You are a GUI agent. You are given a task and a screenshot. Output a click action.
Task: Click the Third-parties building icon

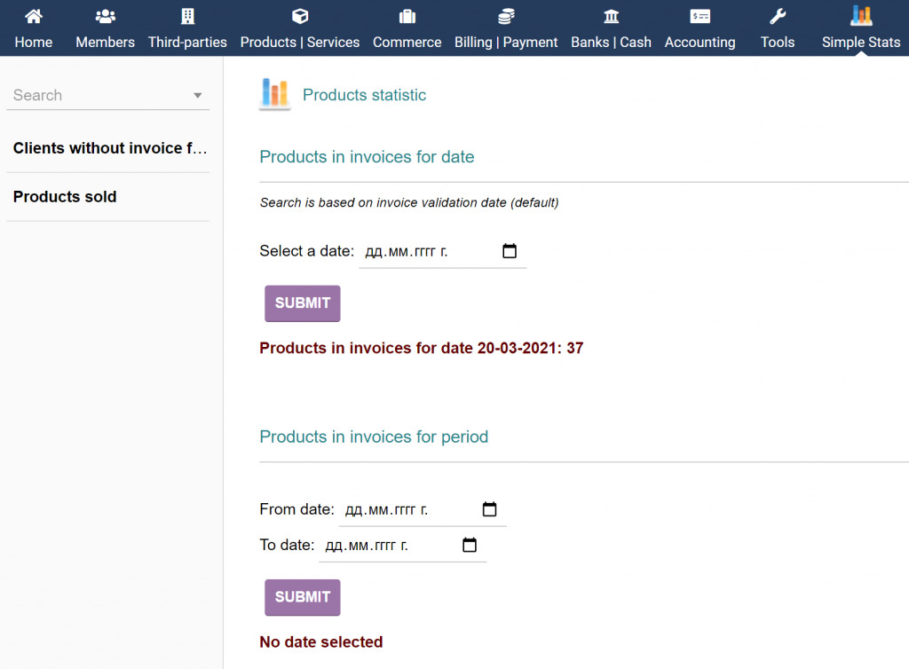pyautogui.click(x=187, y=16)
